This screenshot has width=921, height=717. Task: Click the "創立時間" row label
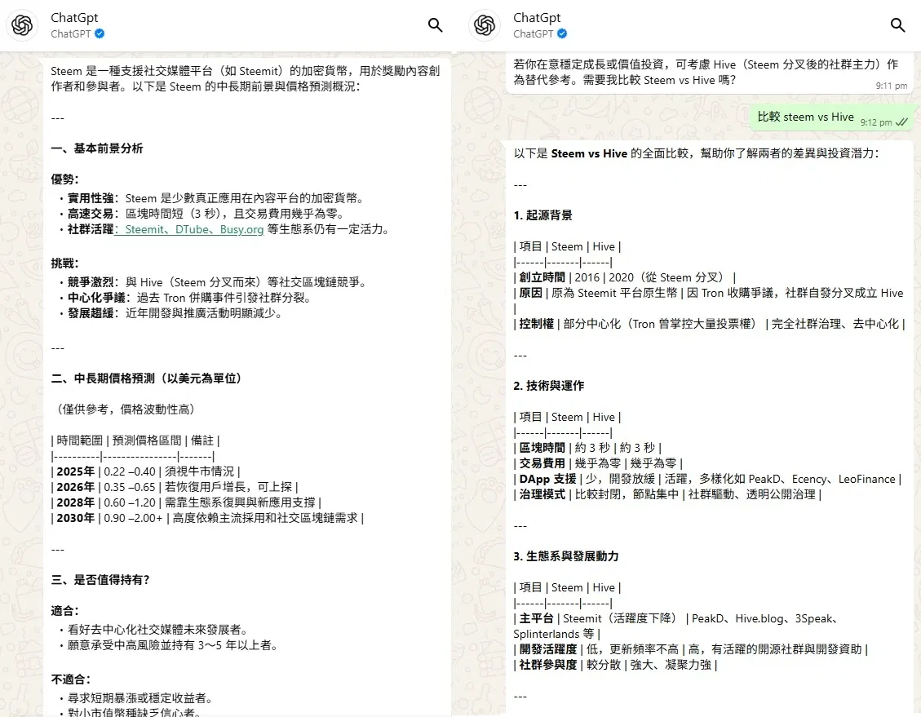[x=542, y=277]
